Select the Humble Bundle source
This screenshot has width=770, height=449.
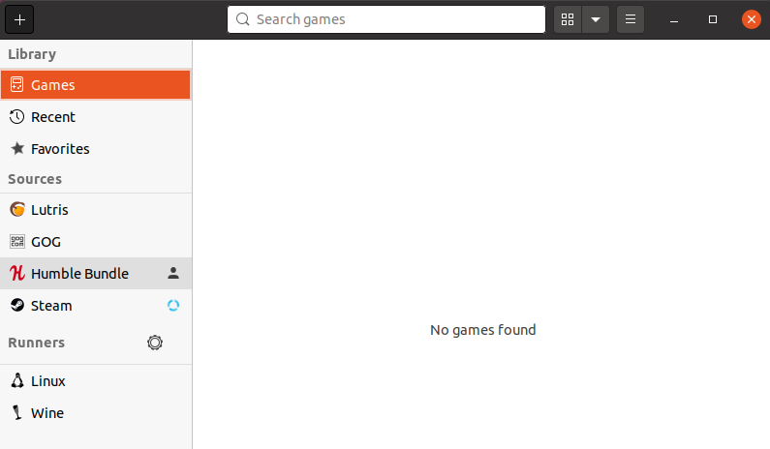(79, 274)
